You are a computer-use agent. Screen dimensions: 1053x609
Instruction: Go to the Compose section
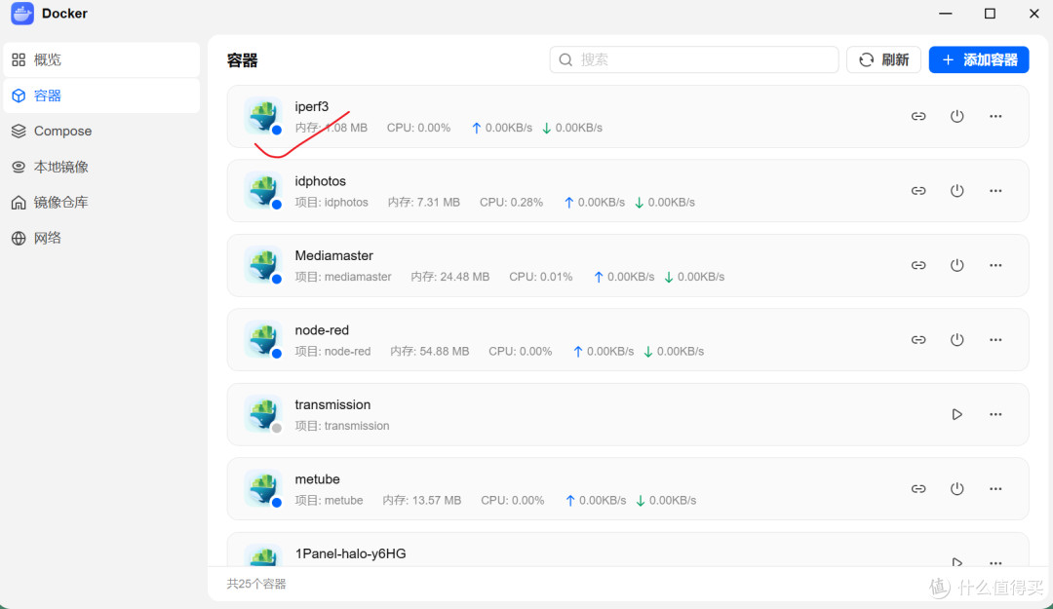point(101,131)
